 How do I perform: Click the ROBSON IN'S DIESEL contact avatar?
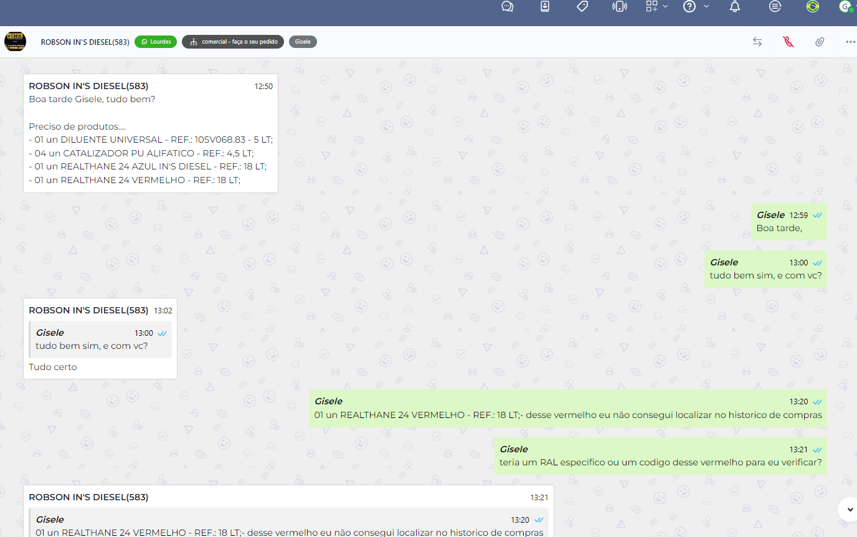pos(15,42)
